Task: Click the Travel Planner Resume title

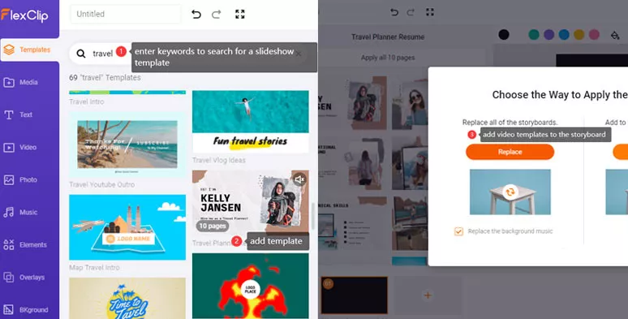Action: point(388,37)
